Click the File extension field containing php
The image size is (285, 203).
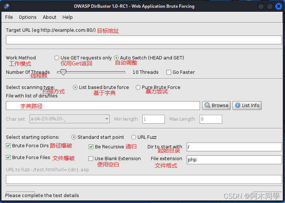coord(234,160)
